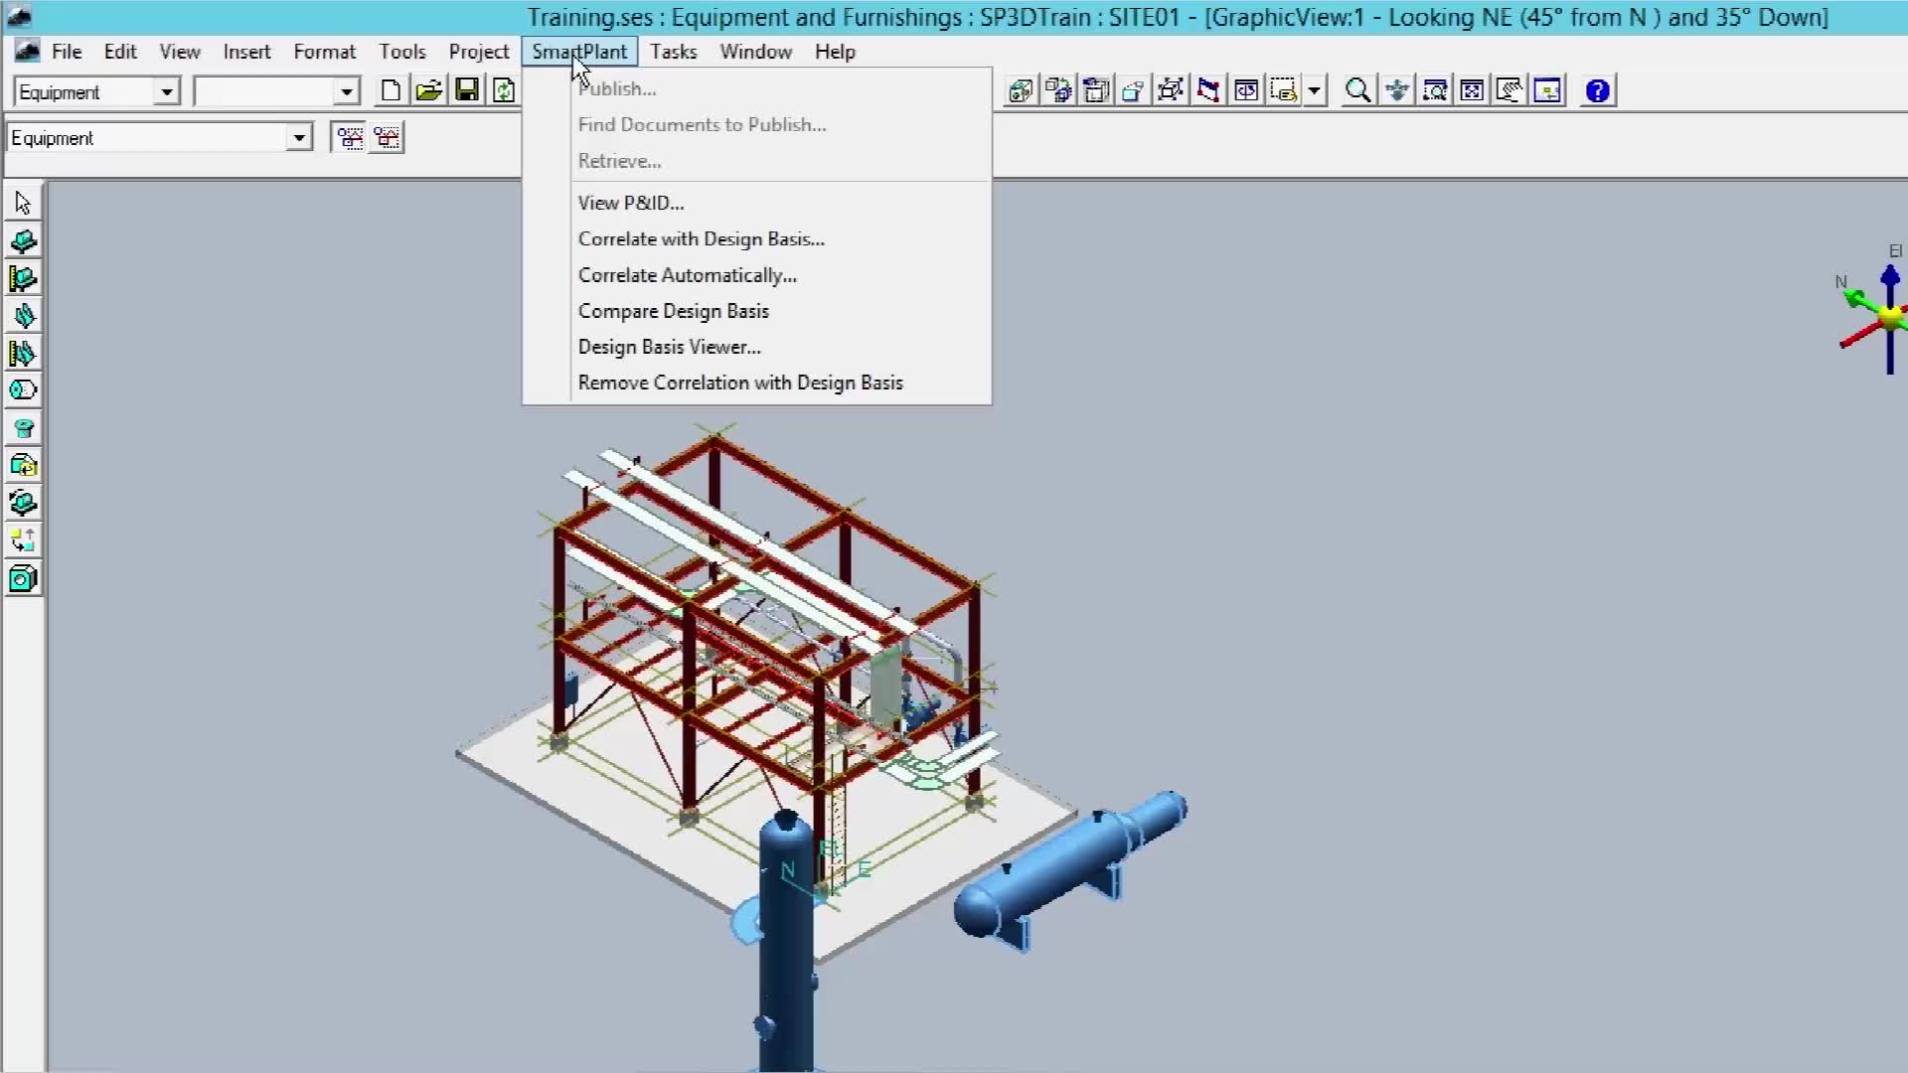This screenshot has width=1908, height=1073.
Task: Open file with the folder icon
Action: pos(428,91)
